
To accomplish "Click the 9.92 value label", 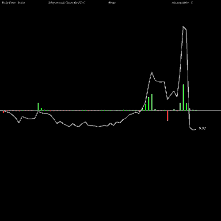I will 202,128.
